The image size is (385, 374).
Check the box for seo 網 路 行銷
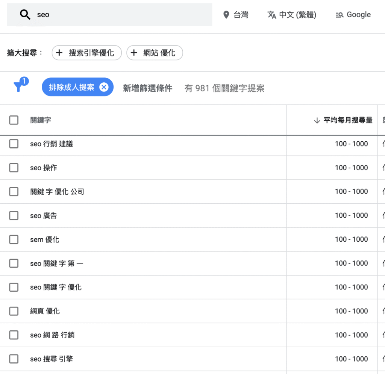point(14,335)
